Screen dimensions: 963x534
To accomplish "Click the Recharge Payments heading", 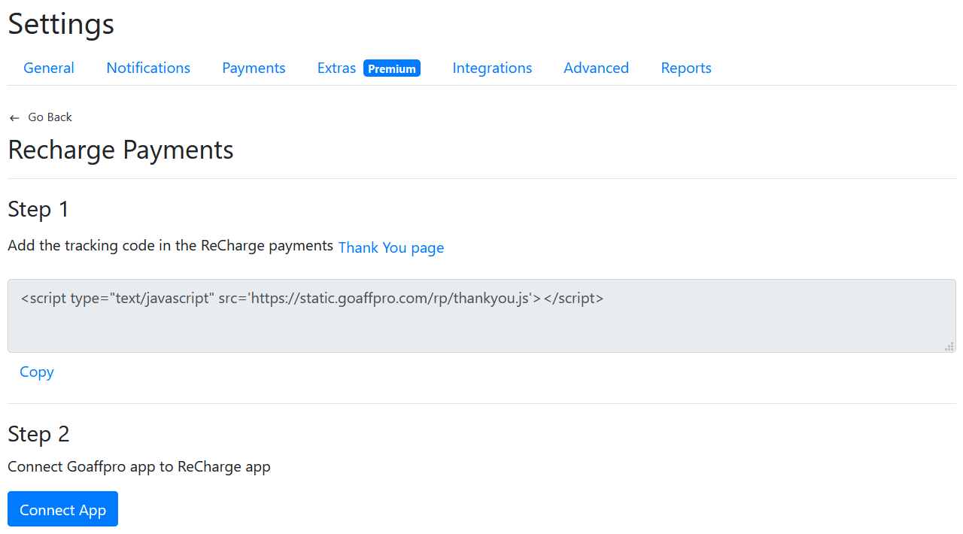I will pyautogui.click(x=121, y=150).
